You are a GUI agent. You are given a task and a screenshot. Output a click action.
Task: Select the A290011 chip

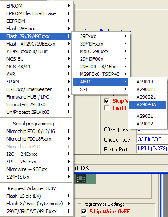[147, 89]
